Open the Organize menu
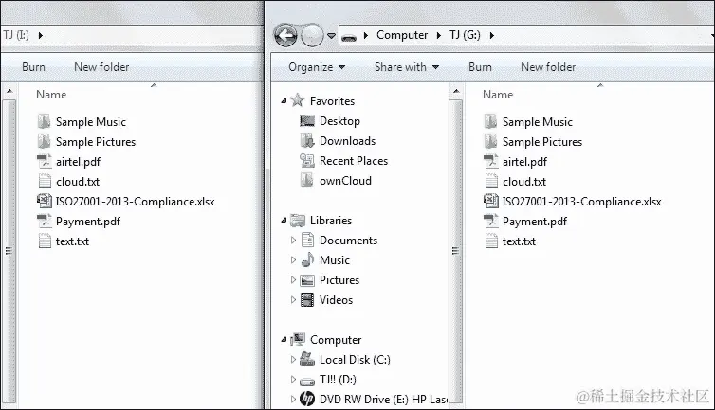 [x=317, y=67]
